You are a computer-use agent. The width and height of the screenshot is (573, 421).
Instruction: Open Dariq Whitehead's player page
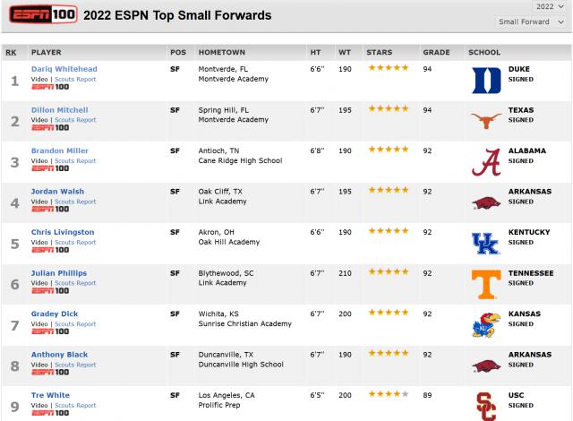tap(64, 69)
